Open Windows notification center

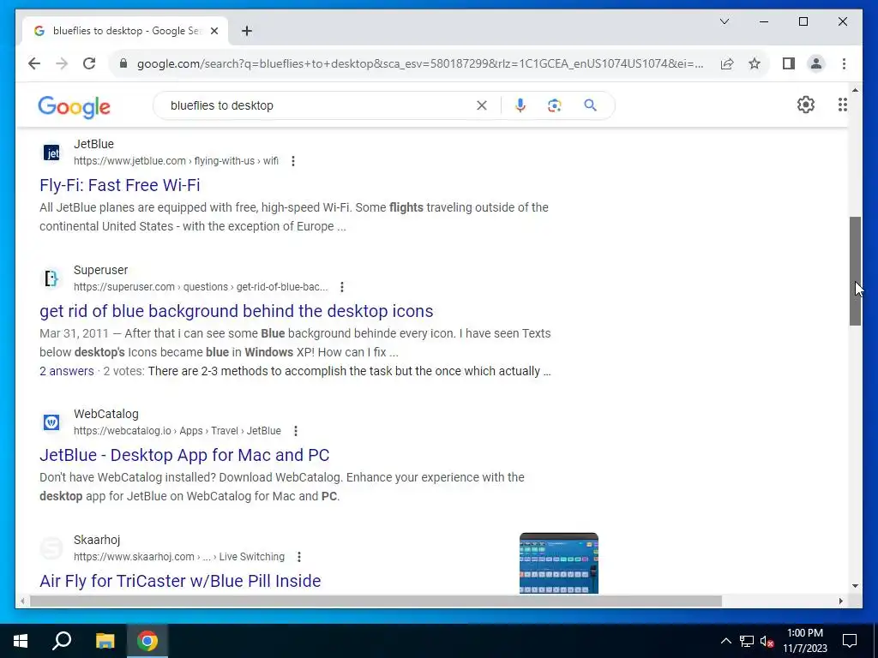tap(850, 641)
